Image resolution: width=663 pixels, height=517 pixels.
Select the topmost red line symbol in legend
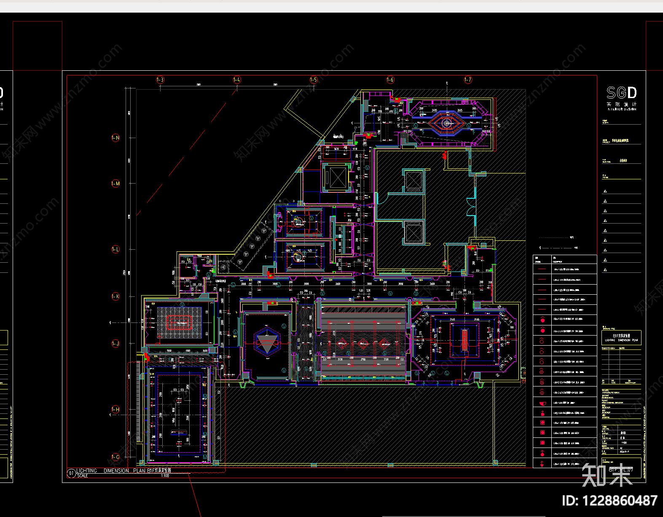(x=542, y=269)
